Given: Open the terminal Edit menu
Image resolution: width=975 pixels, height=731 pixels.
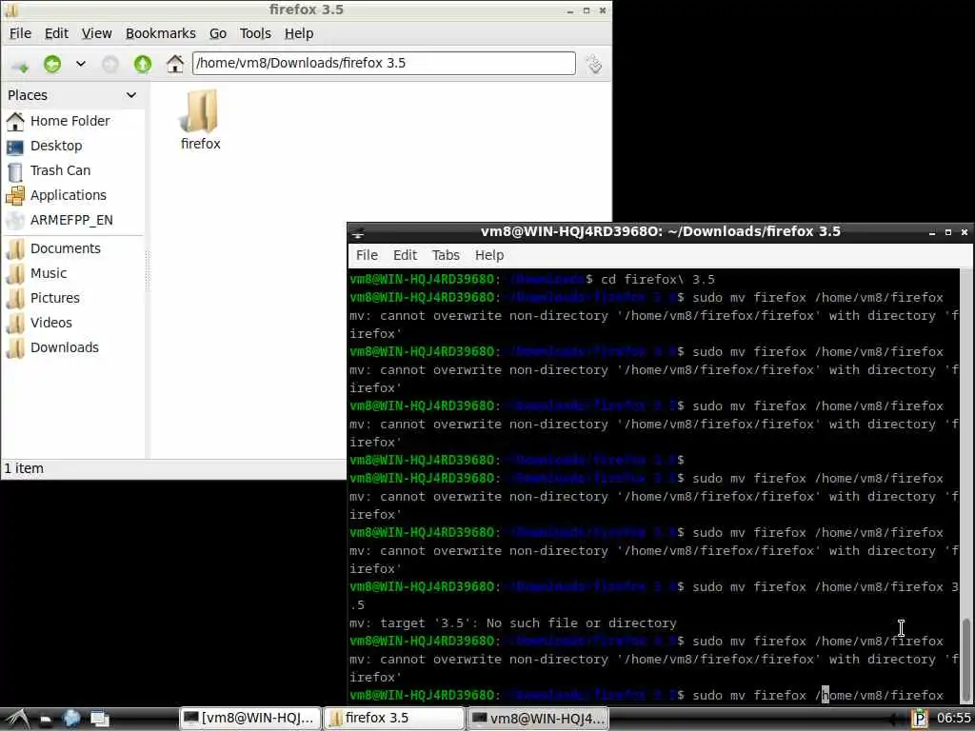Looking at the screenshot, I should [405, 255].
